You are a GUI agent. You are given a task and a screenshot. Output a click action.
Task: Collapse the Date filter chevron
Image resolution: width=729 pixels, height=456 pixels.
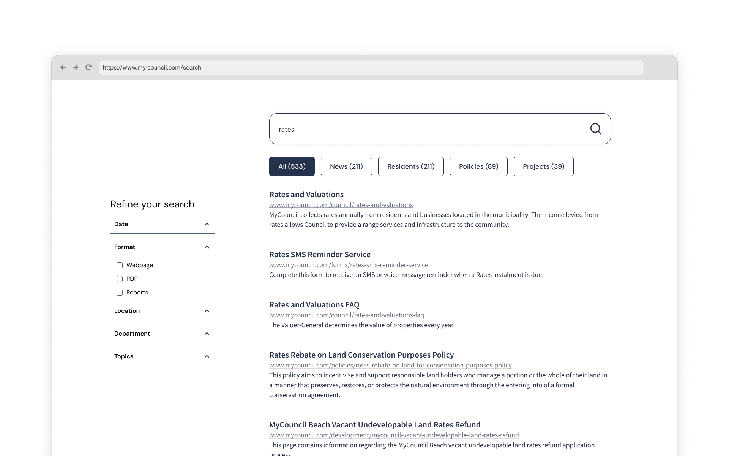click(207, 224)
